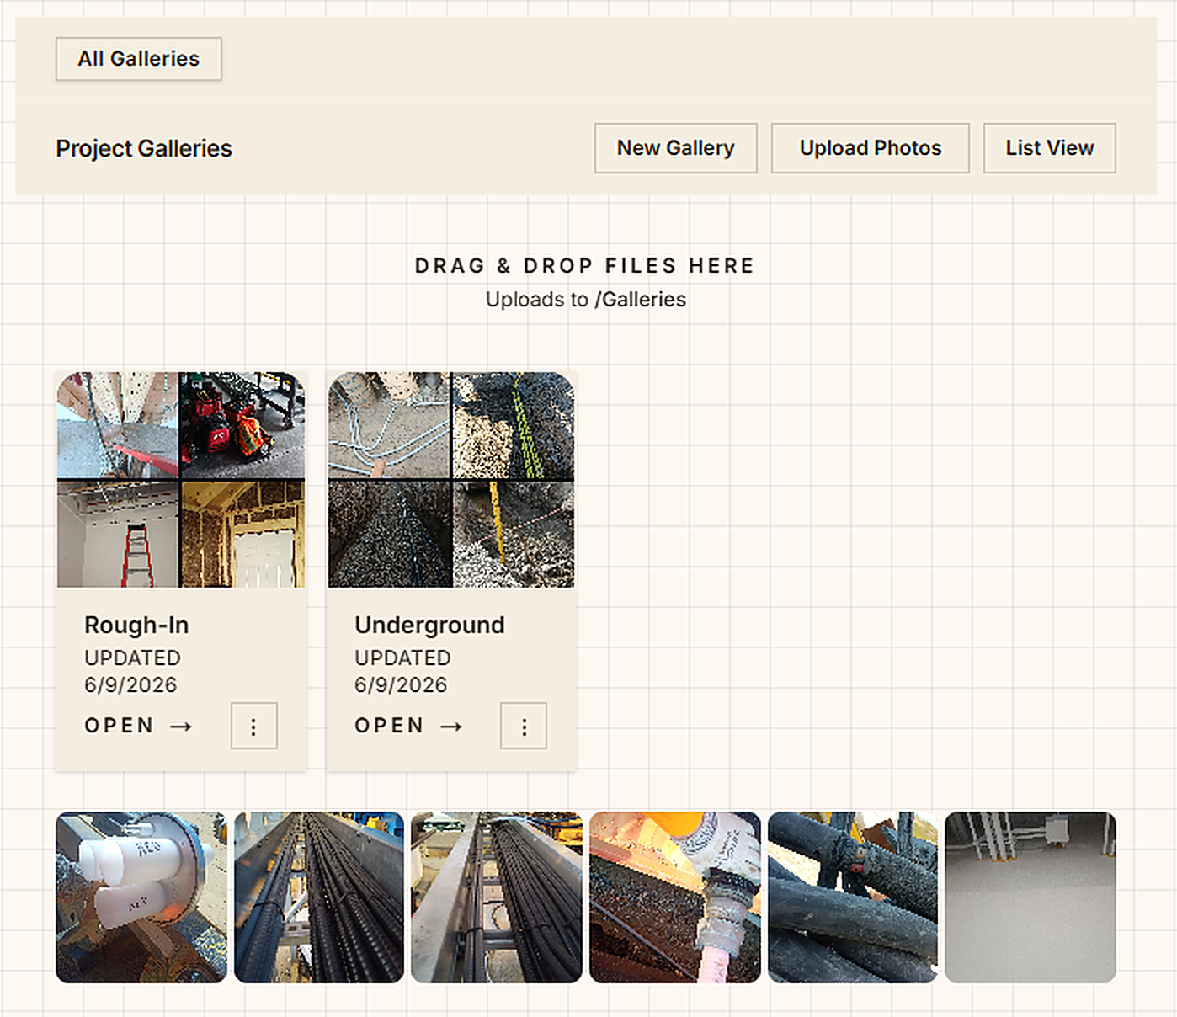Viewport: 1177px width, 1017px height.
Task: Click Rough-In updated date 6/9/2026
Action: pyautogui.click(x=130, y=685)
